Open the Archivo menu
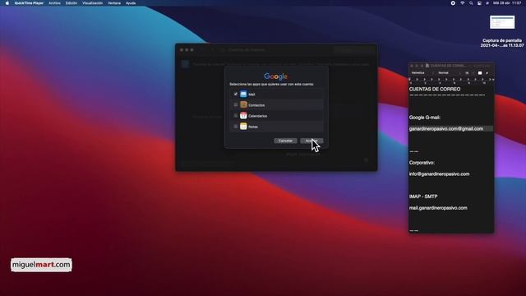The image size is (526, 296). tap(55, 3)
